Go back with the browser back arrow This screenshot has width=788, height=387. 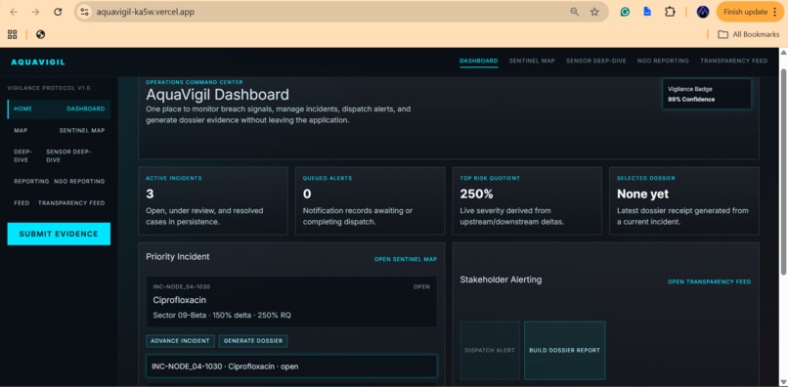pyautogui.click(x=14, y=12)
